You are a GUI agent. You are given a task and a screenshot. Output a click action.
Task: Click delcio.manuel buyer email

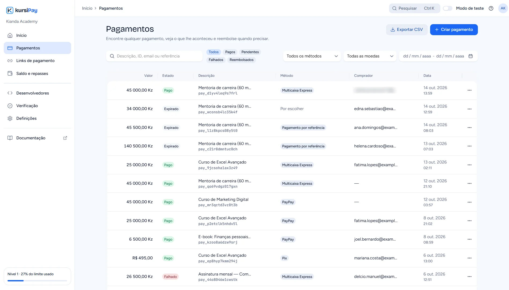[x=375, y=277]
